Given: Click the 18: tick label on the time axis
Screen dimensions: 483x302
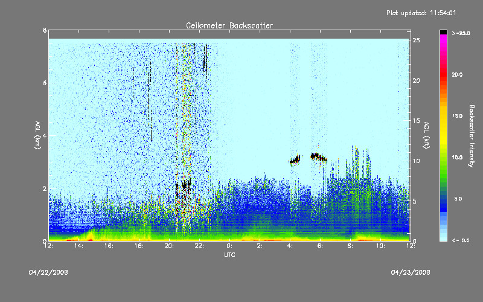Looking at the screenshot, I should 139,246.
